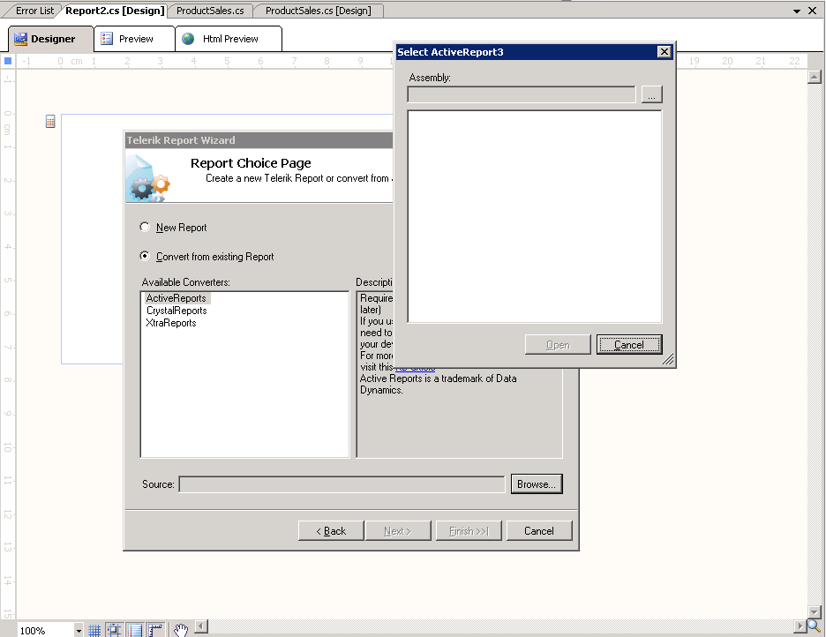This screenshot has width=826, height=637.
Task: Click the wizard Cancel button
Action: (x=539, y=530)
